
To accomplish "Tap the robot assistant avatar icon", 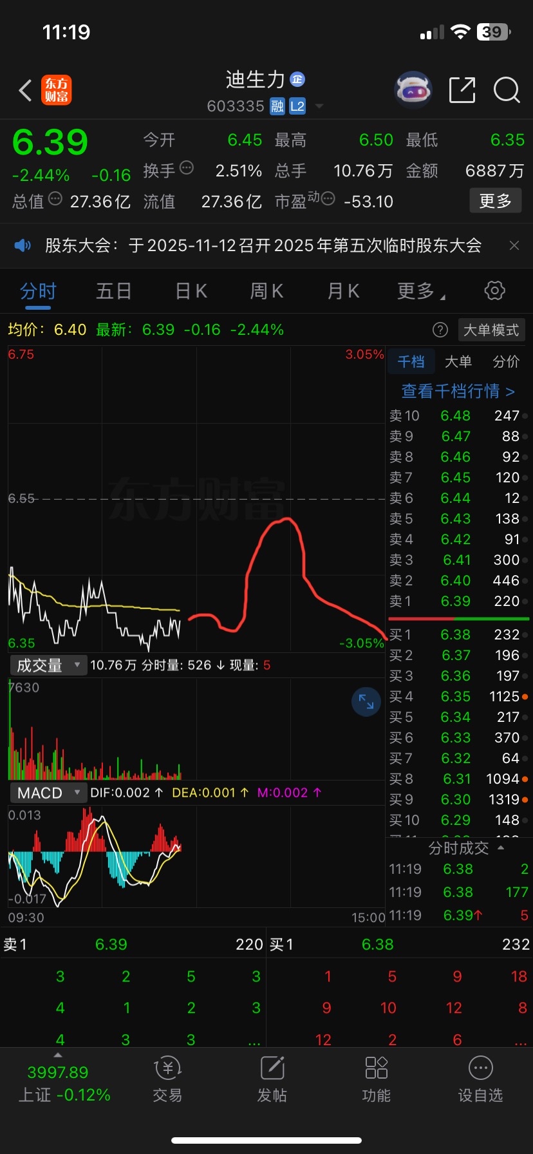I will coord(413,90).
